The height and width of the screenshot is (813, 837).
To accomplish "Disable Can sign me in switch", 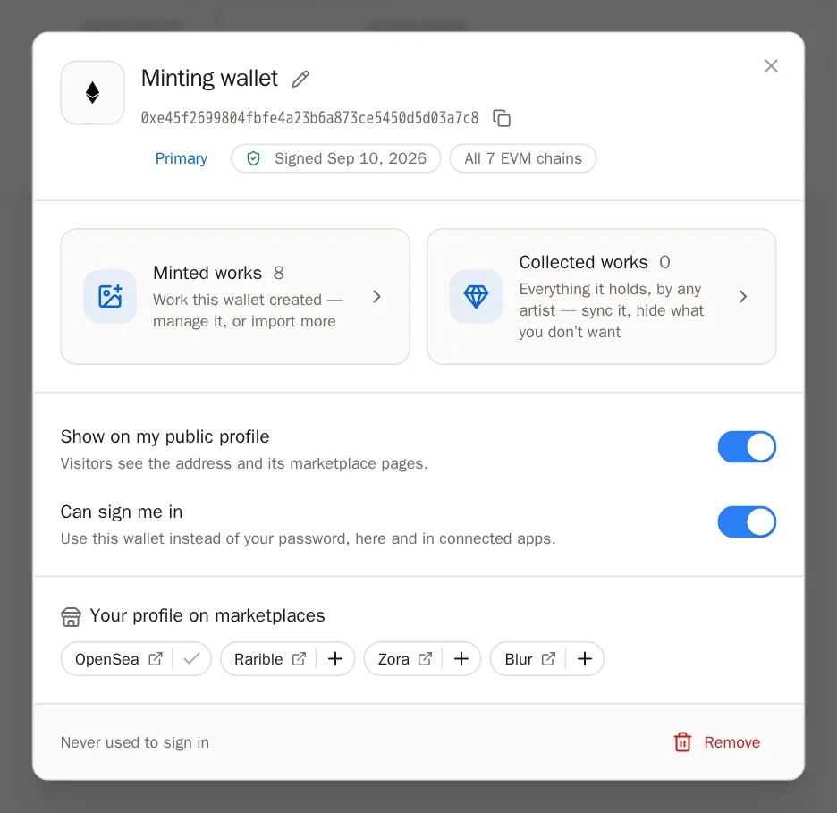I will pos(747,521).
